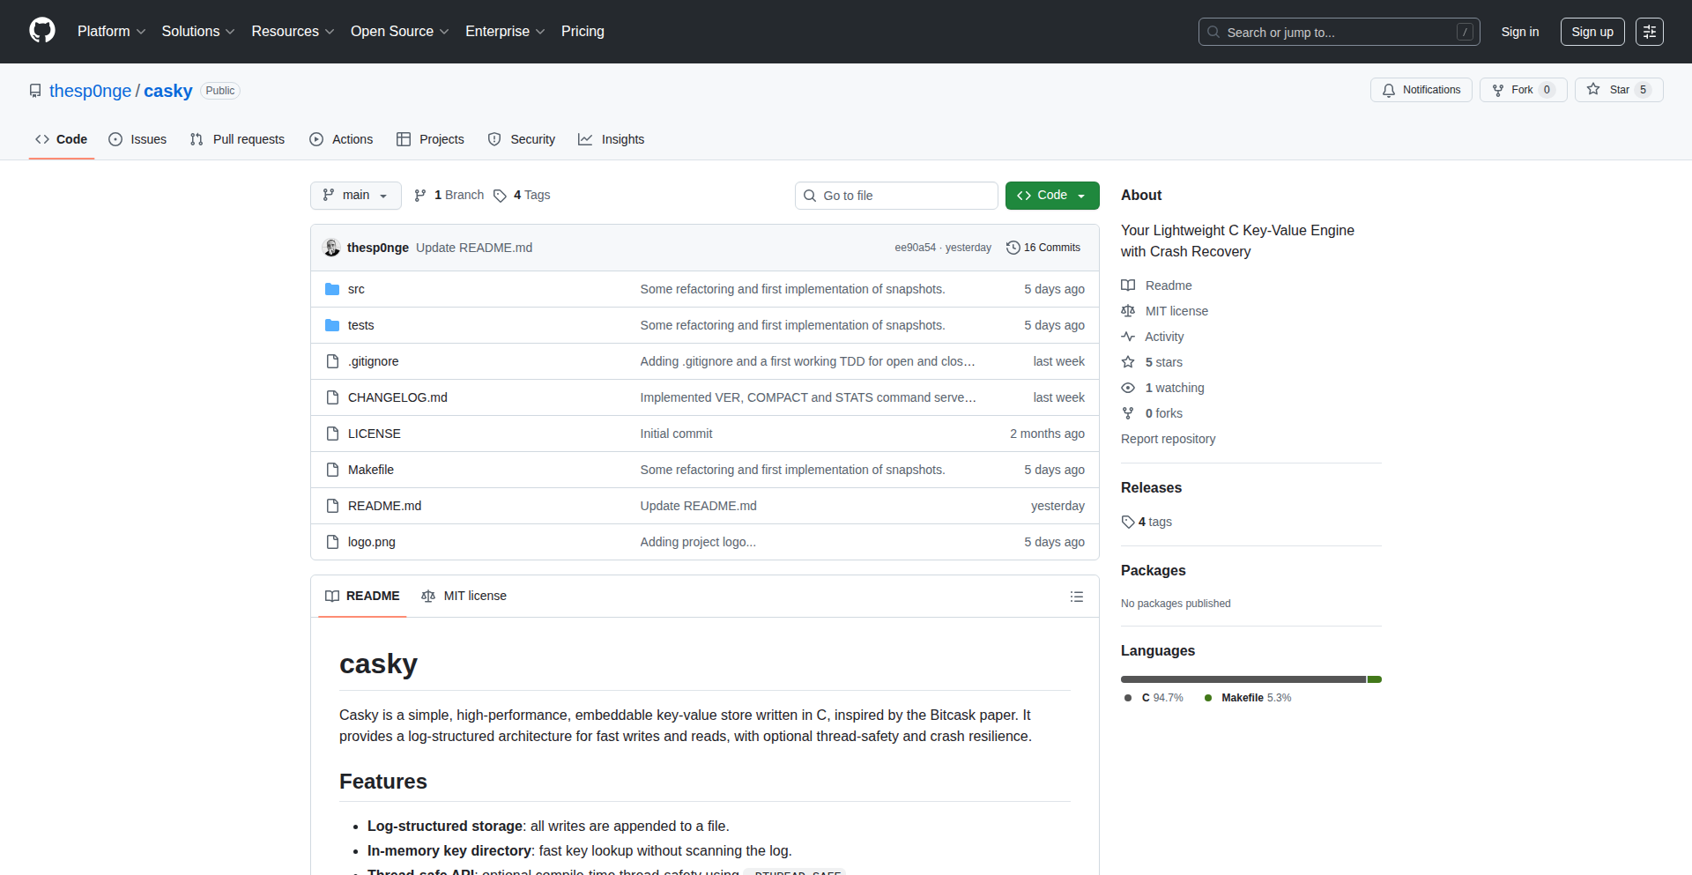Star the casky repository

click(x=1618, y=90)
